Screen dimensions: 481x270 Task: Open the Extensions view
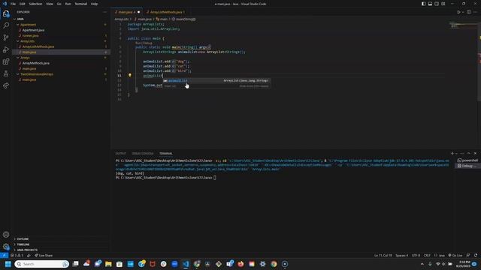[6, 61]
